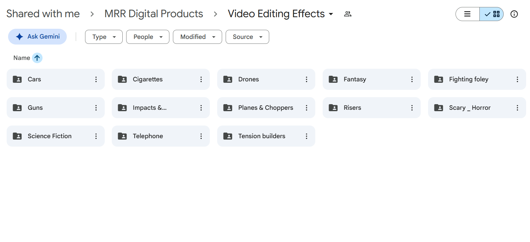Screen dimensions: 530x242
Task: Select the Science Fiction folder name
Action: (50, 136)
